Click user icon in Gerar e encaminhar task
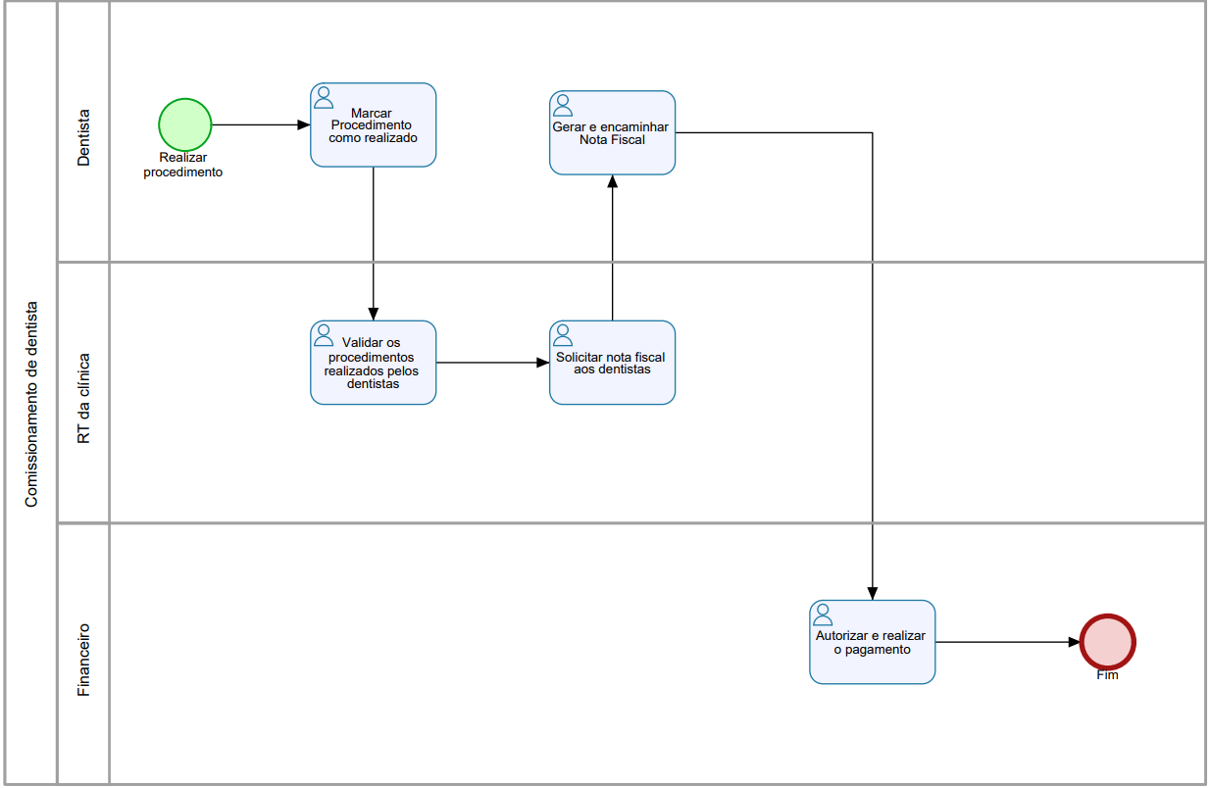1210x788 pixels. [x=562, y=105]
